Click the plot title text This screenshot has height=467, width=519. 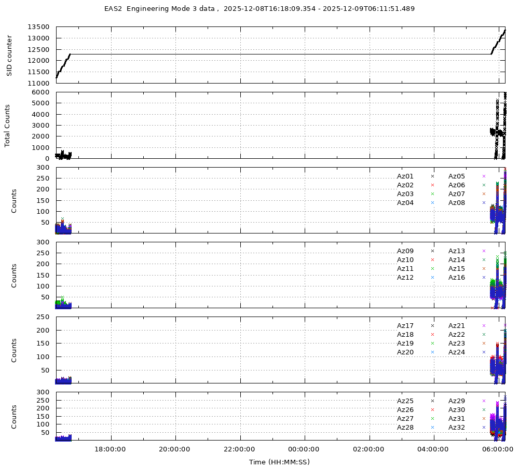(259, 9)
